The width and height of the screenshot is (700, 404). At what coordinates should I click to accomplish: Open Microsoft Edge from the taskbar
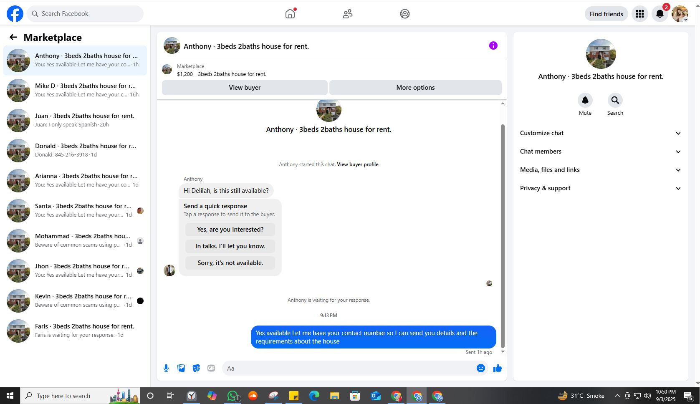[x=314, y=396]
